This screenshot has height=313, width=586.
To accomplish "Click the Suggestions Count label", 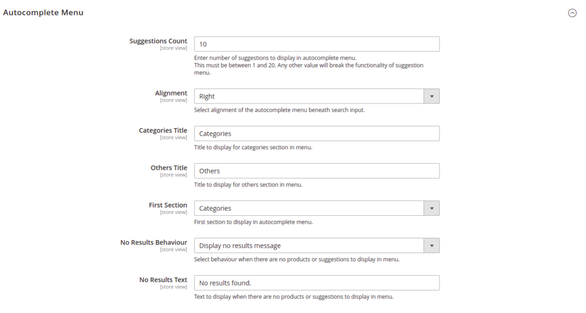I will tap(158, 41).
